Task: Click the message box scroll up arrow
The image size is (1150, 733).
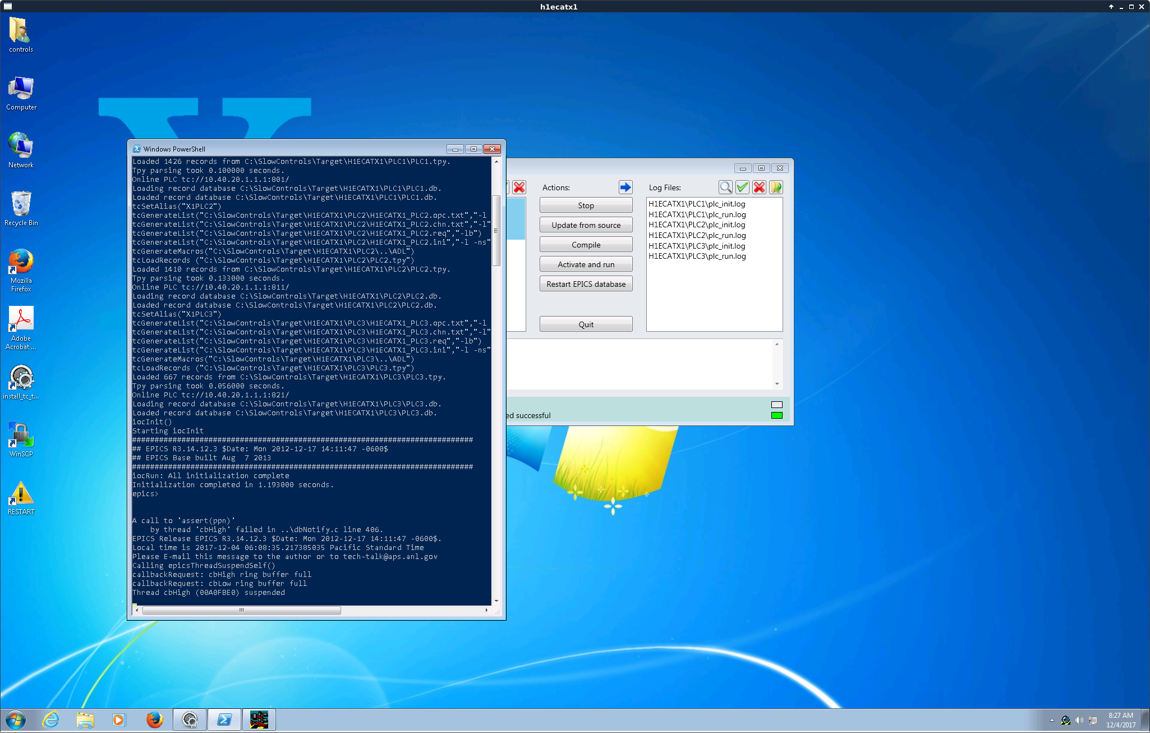Action: coord(777,344)
